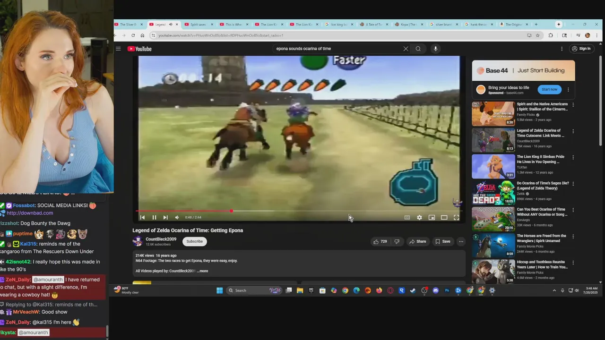Switch to 'The Original' tab
Screen dimensions: 605x340
(x=514, y=25)
